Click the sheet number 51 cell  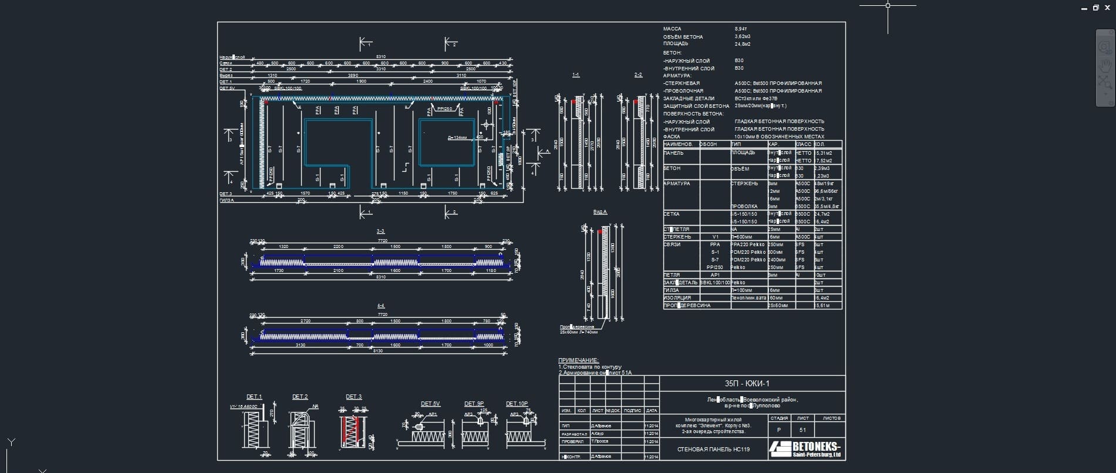[803, 430]
